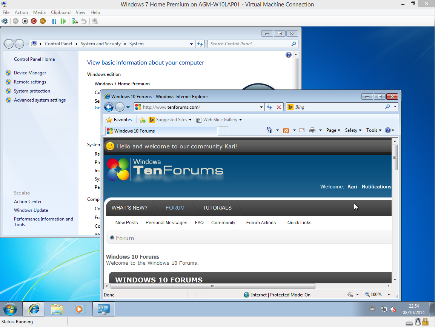Open Advanced system settings link
This screenshot has height=327, width=435.
coord(40,100)
